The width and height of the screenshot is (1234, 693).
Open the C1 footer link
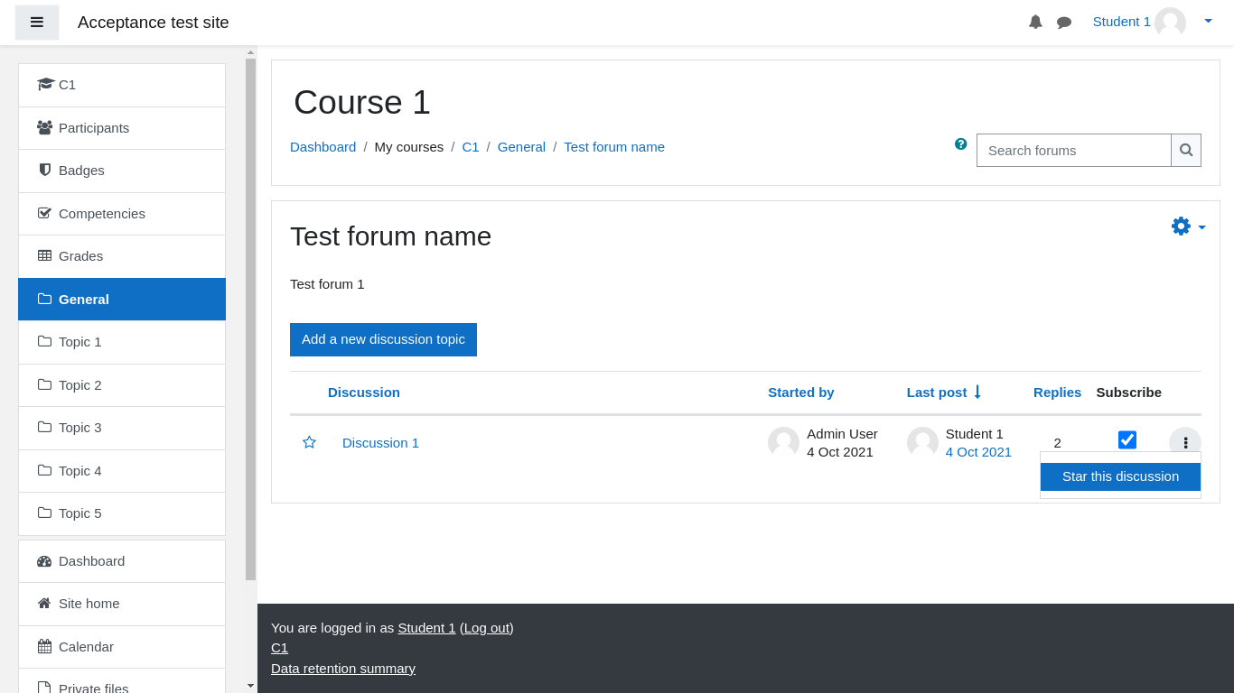[x=279, y=648]
